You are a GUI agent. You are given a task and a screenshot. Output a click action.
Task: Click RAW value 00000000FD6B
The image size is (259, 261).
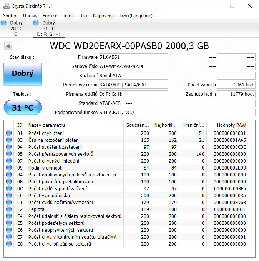pos(230,203)
